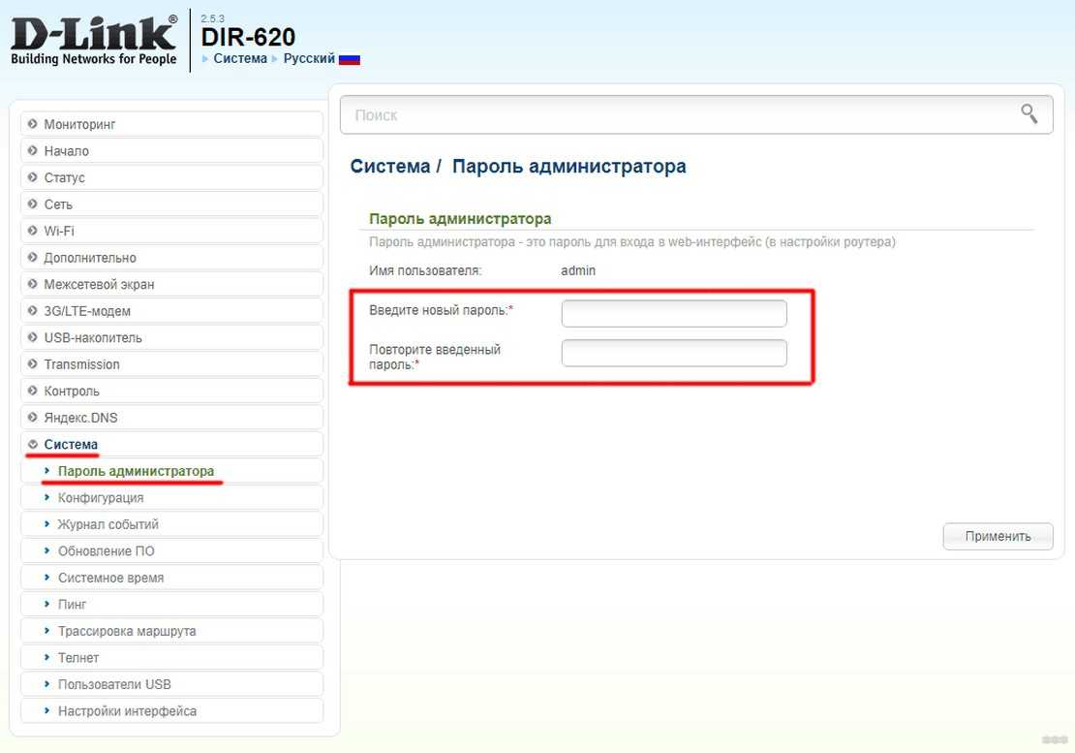Click the search magnifier icon
1075x753 pixels.
point(1029,114)
